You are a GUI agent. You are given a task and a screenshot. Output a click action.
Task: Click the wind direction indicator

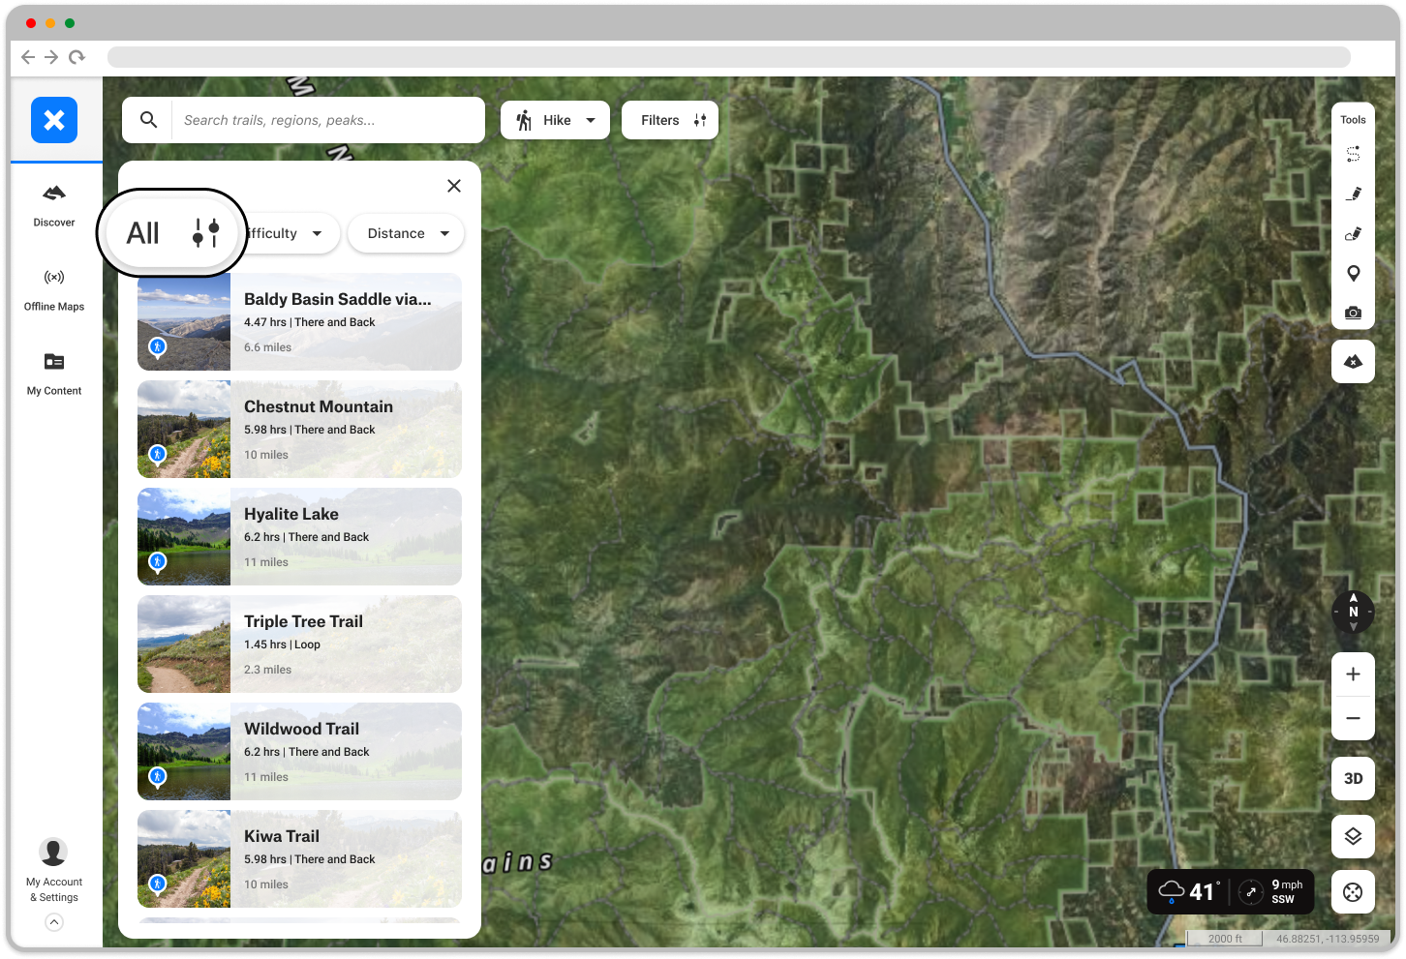tap(1251, 891)
